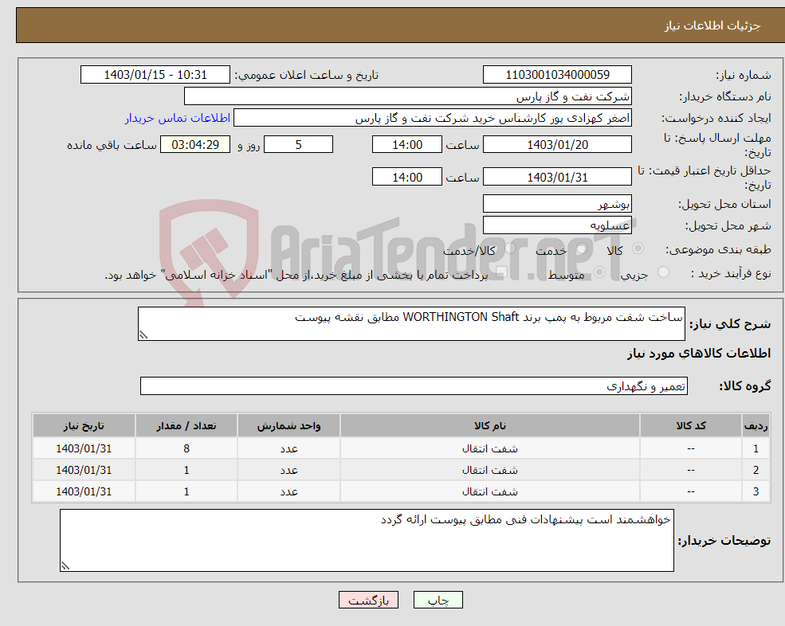This screenshot has height=626, width=785.
Task: Select the متوسط purchase type radio
Action: 599,272
